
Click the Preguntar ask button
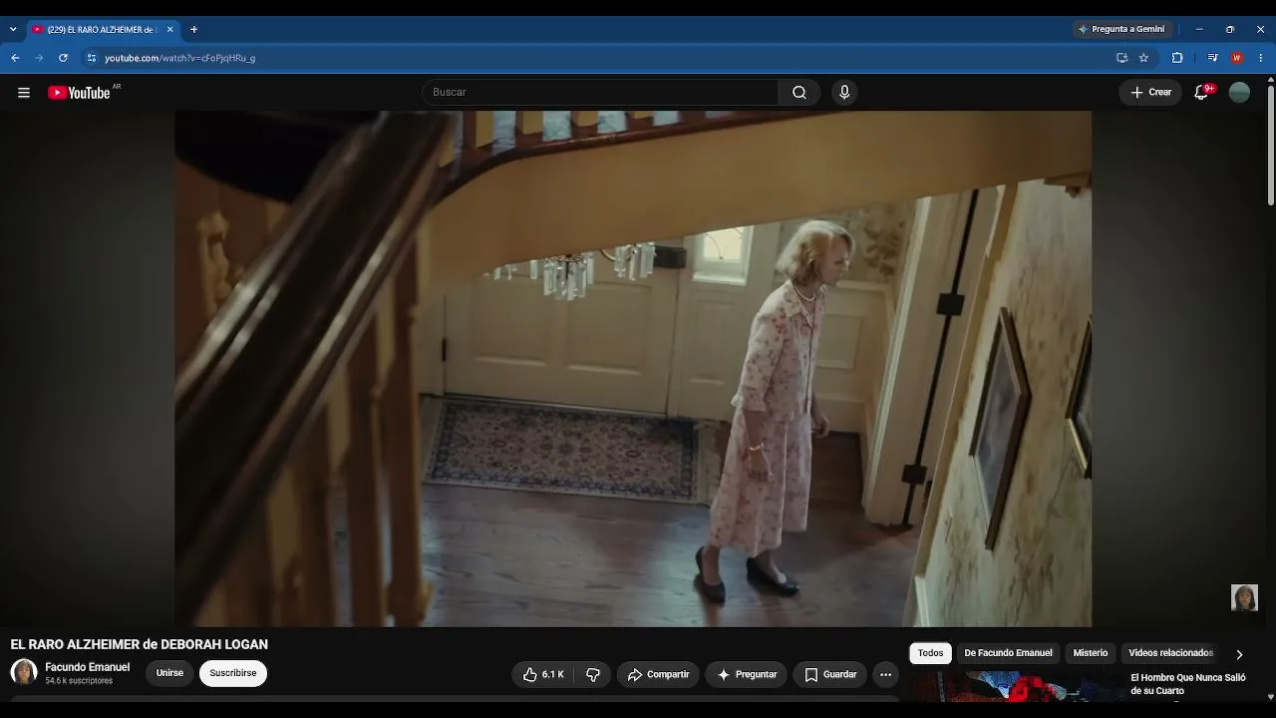[x=746, y=675]
